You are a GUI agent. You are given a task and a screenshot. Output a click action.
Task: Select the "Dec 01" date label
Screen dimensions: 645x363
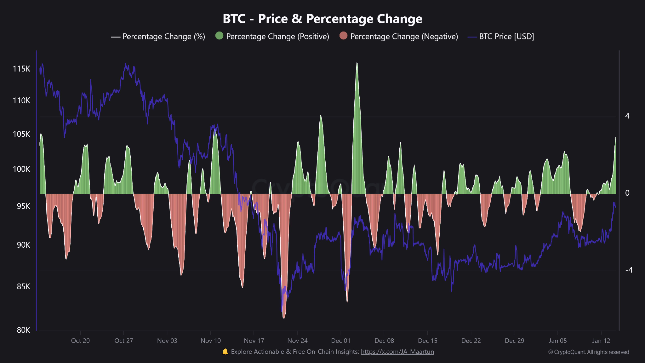341,341
